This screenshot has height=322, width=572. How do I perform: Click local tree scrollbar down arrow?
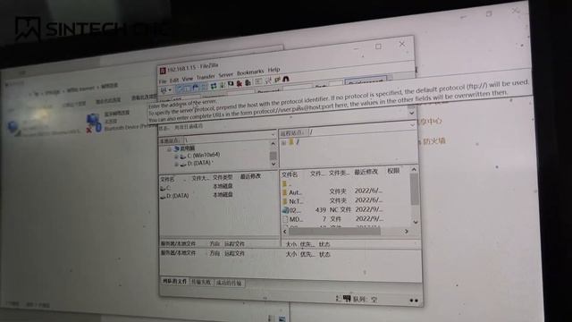[273, 165]
